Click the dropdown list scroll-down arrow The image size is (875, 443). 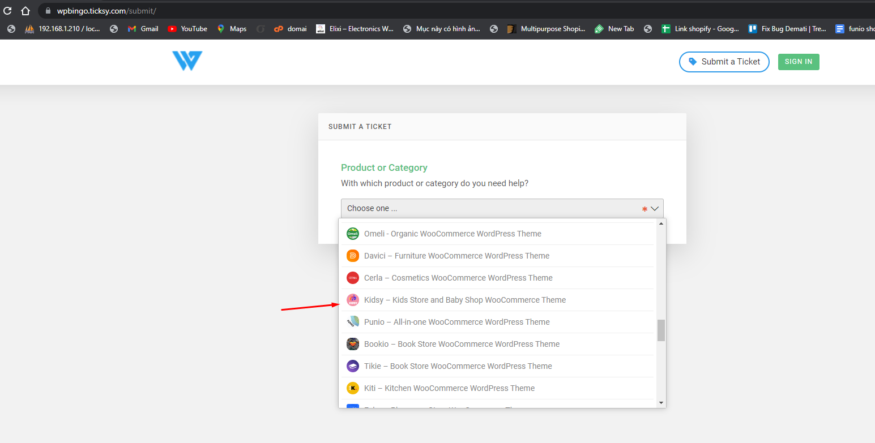tap(661, 403)
